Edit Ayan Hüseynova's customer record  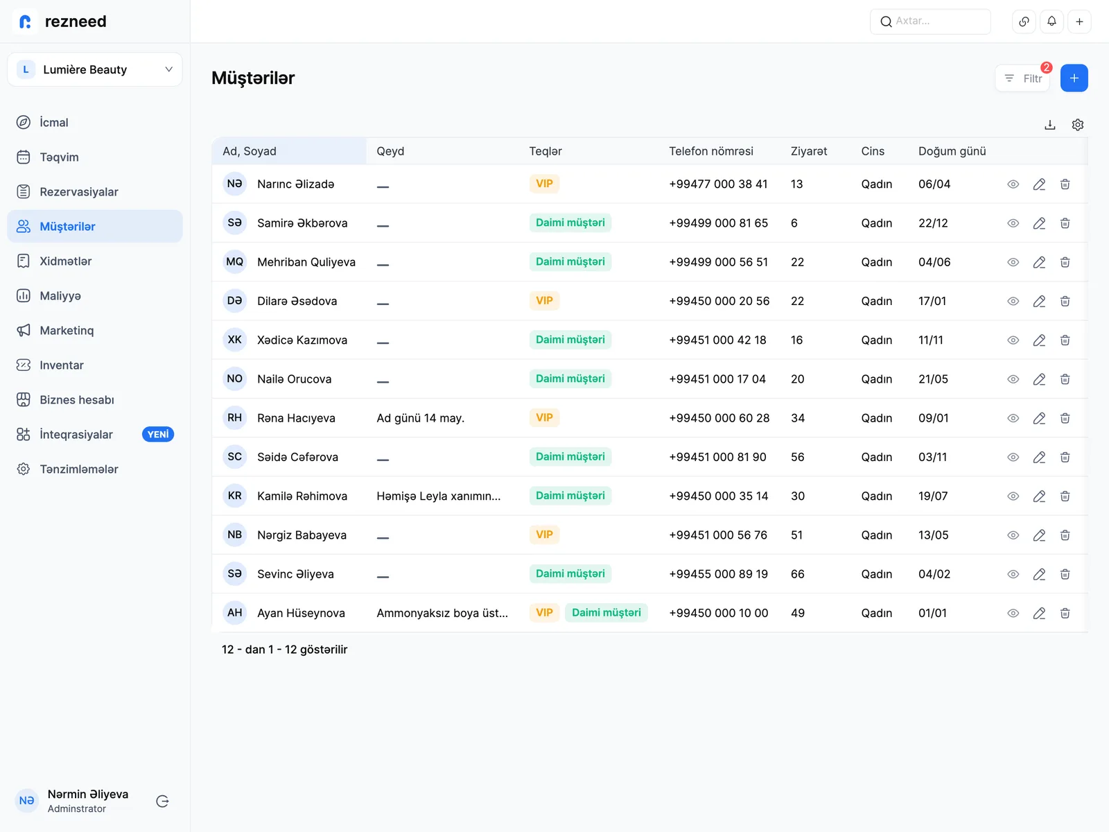tap(1039, 613)
